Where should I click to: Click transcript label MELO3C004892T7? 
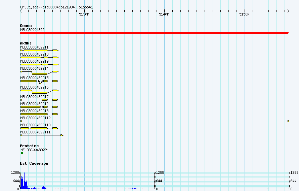[x=34, y=97]
